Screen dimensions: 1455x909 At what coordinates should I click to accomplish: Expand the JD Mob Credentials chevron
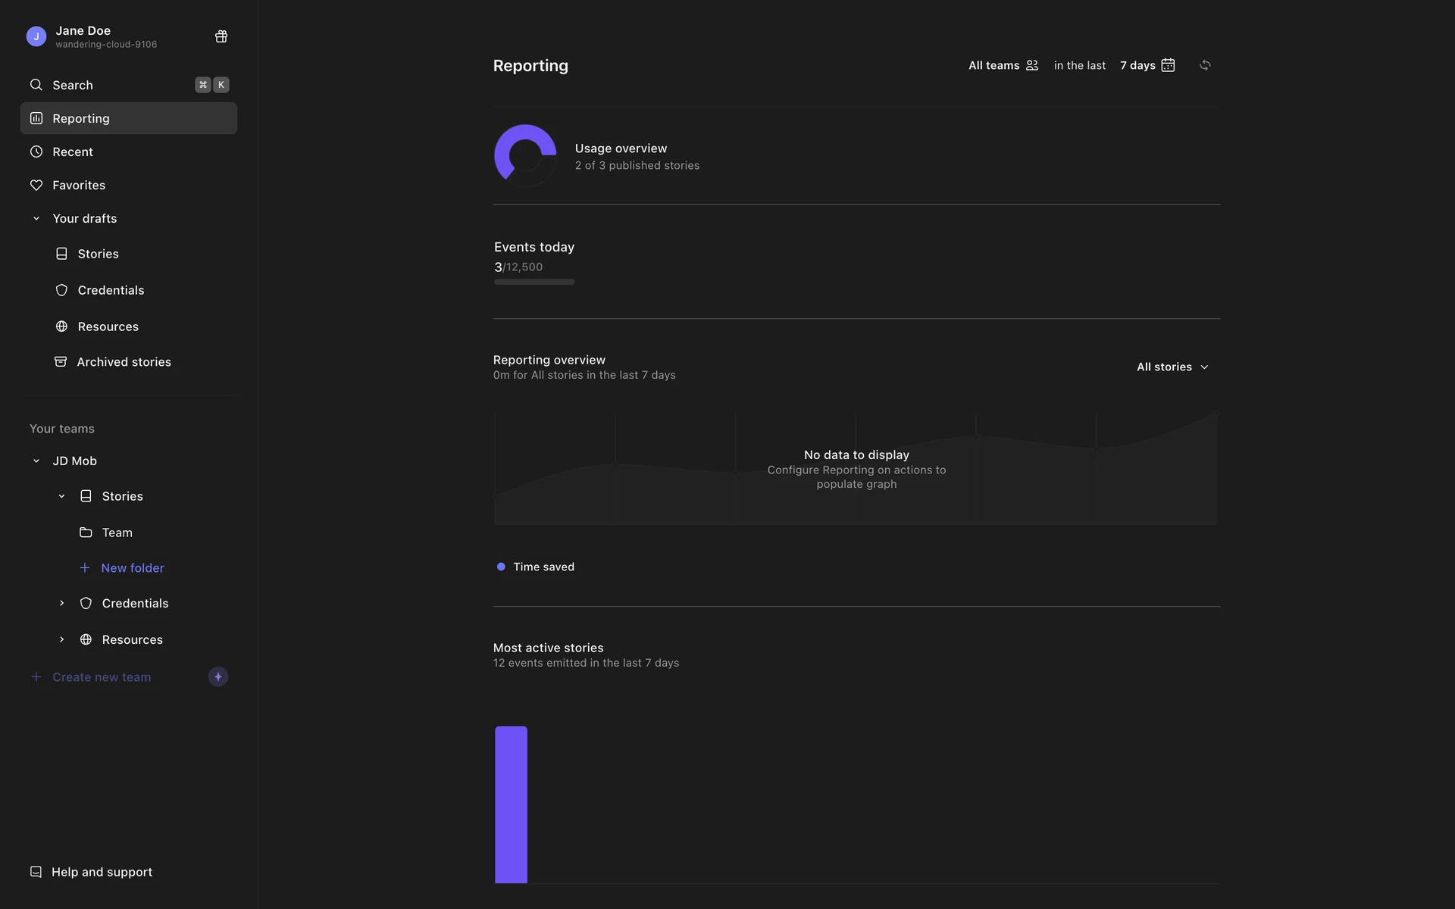coord(61,603)
